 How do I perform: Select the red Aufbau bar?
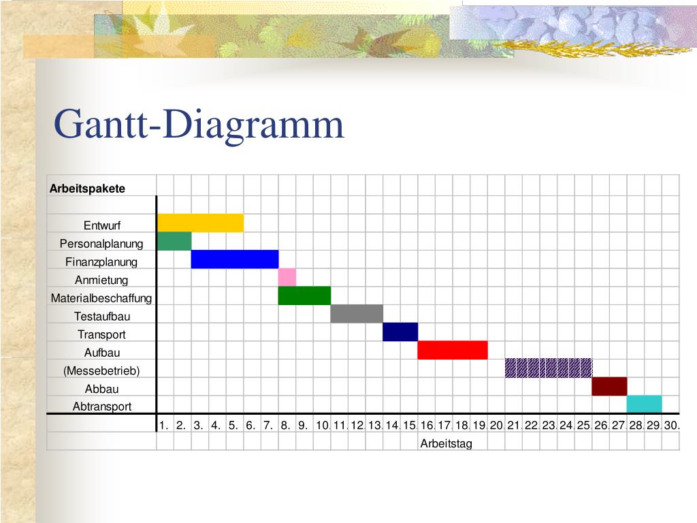point(453,350)
